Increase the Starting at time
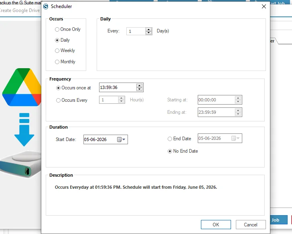This screenshot has width=292, height=234. click(x=238, y=98)
